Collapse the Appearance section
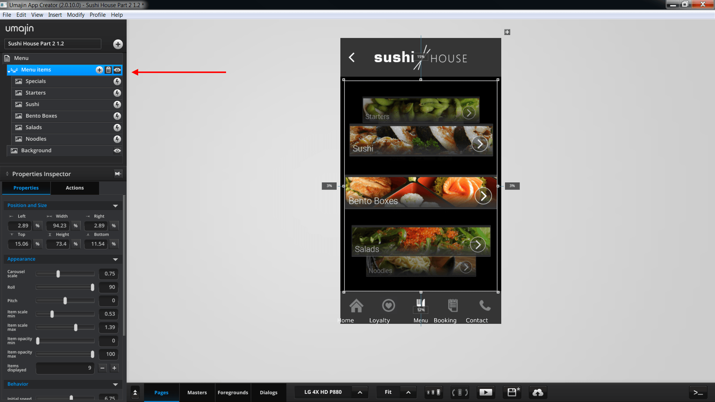This screenshot has width=715, height=402. coord(115,259)
